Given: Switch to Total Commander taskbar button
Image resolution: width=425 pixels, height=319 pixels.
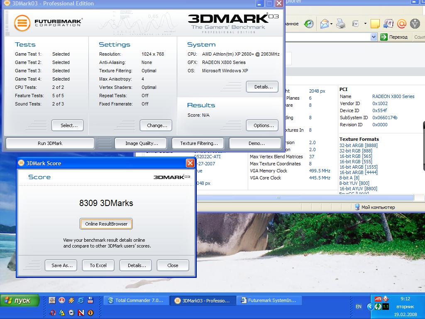Looking at the screenshot, I should (136, 300).
